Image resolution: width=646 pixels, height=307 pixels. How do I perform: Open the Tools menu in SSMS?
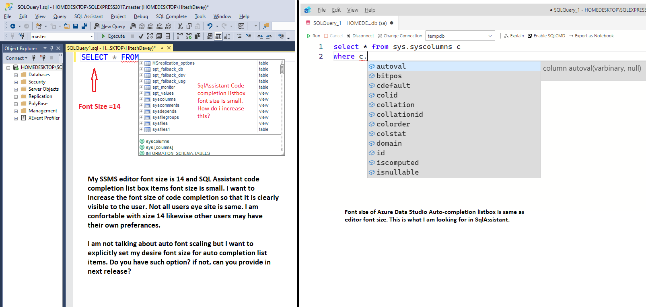(x=200, y=16)
